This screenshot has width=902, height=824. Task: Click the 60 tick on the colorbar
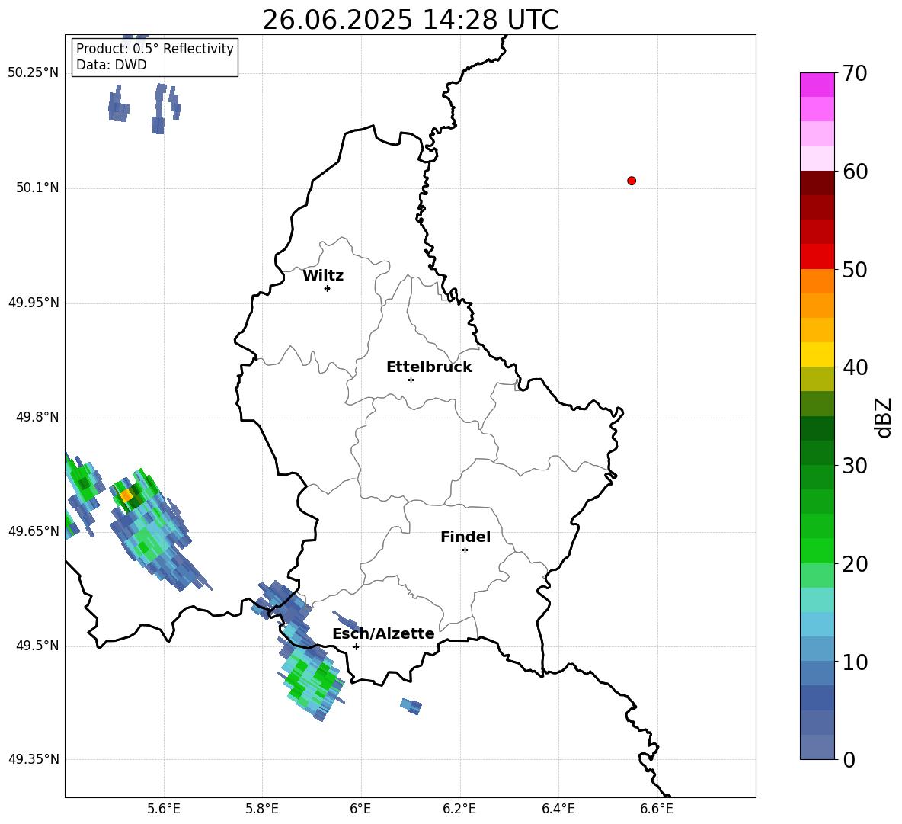(855, 172)
